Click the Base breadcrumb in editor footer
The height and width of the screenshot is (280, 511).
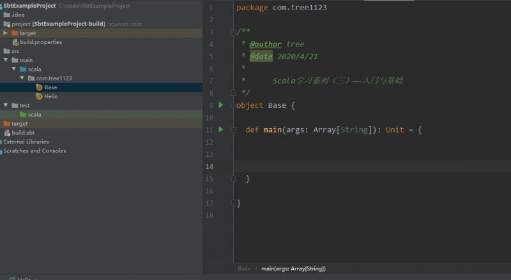[x=244, y=269]
